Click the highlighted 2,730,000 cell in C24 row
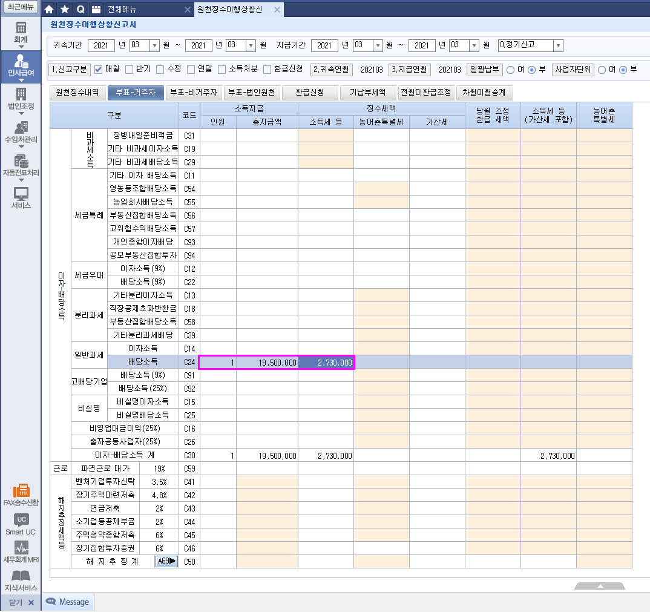Image resolution: width=650 pixels, height=612 pixels. pyautogui.click(x=326, y=363)
